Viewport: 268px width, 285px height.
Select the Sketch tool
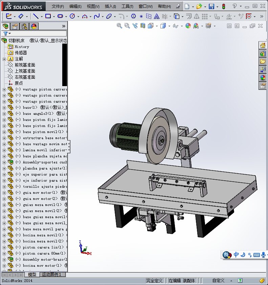click(x=8, y=16)
